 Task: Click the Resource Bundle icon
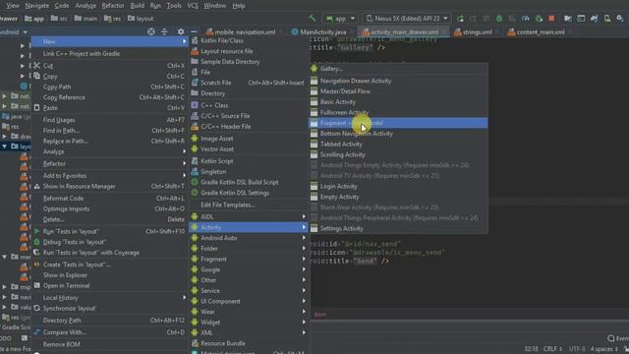tap(195, 343)
